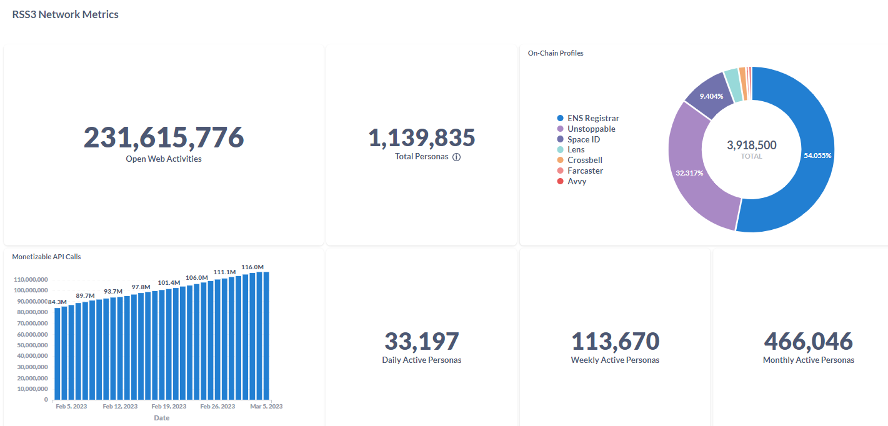Click the On-Chain Profiles card title
Image resolution: width=888 pixels, height=426 pixels.
[x=556, y=53]
